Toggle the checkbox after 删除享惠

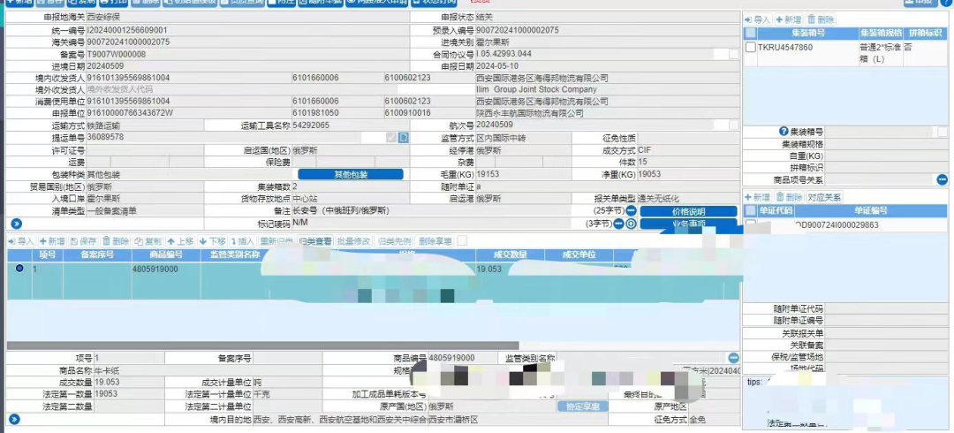[x=462, y=241]
